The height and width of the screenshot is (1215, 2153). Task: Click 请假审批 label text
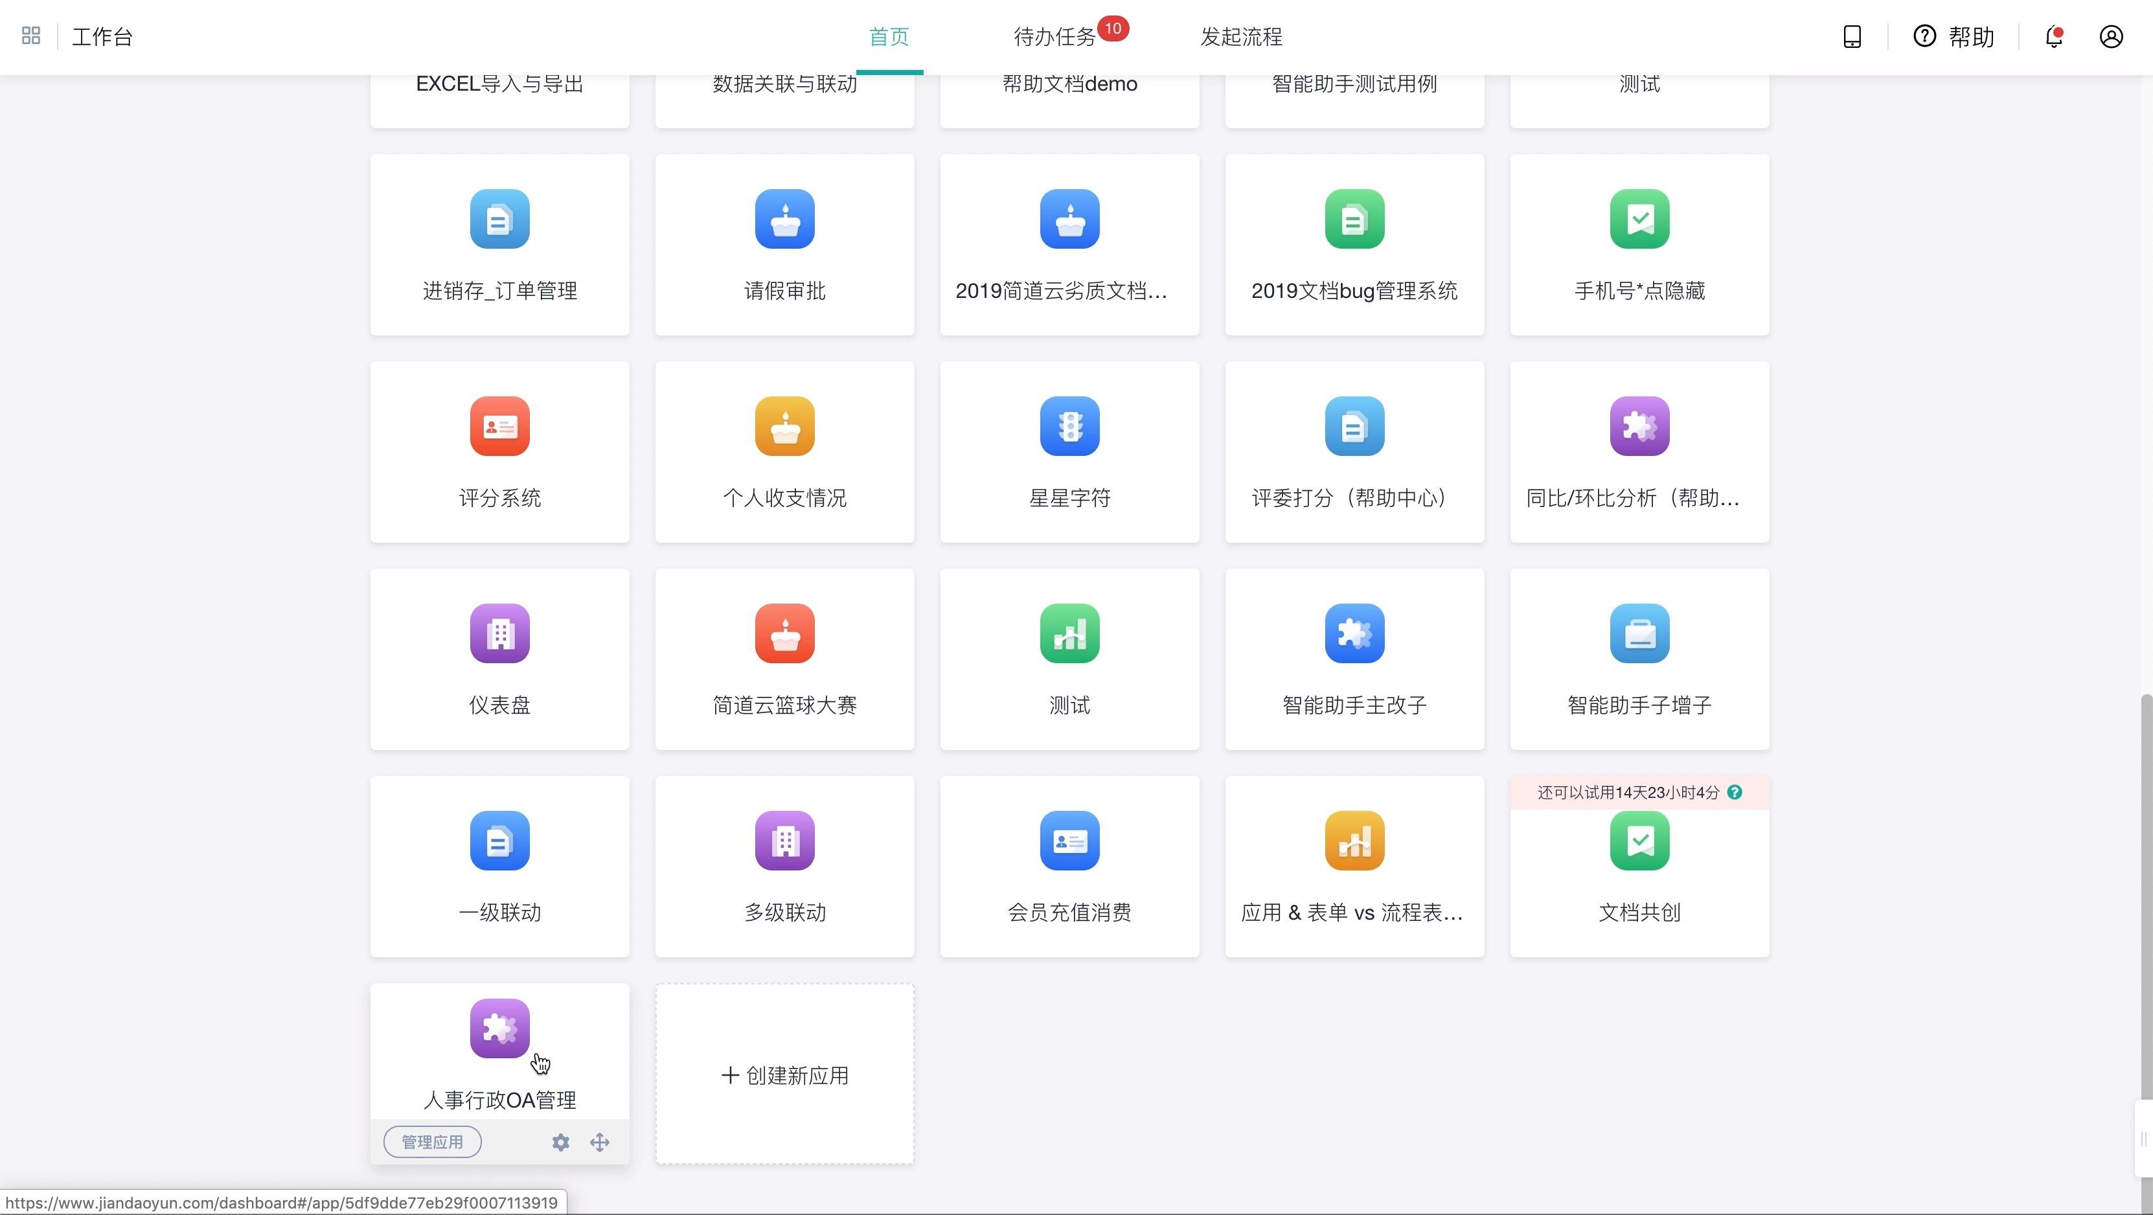(x=785, y=291)
